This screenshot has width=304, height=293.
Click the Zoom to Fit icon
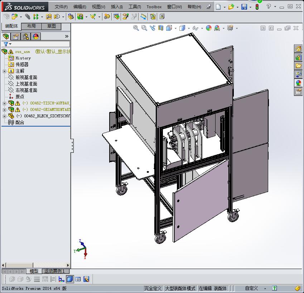tap(136, 28)
